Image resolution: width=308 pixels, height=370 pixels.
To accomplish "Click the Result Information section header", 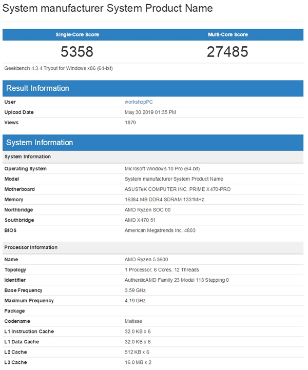I will point(37,88).
